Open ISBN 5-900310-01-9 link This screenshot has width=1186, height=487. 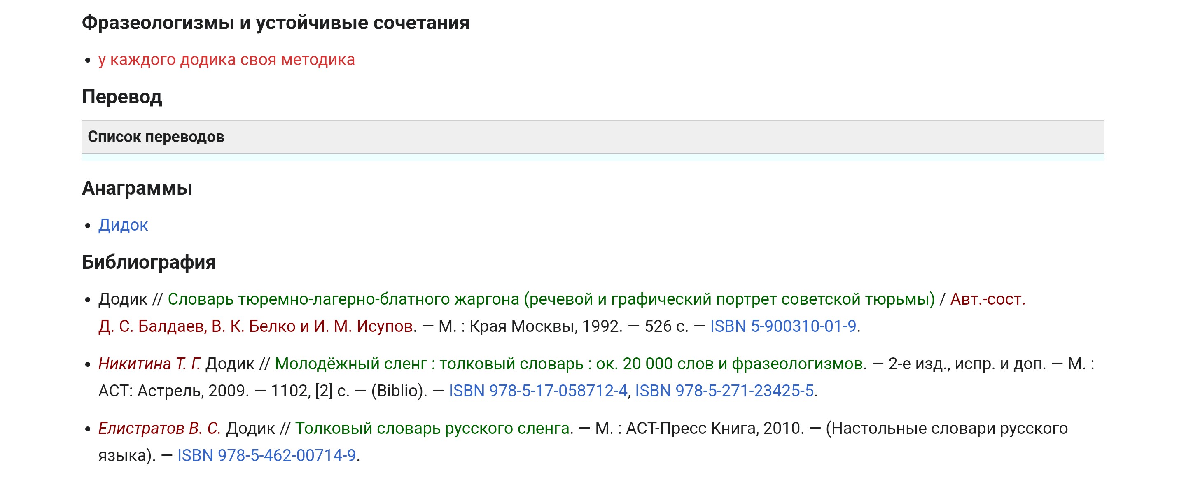783,326
